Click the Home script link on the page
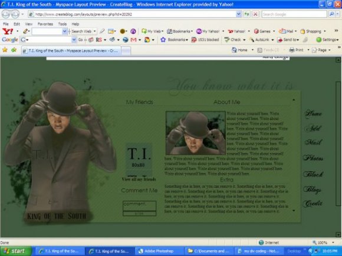Viewport: 342px width, 256px height. coord(313,114)
